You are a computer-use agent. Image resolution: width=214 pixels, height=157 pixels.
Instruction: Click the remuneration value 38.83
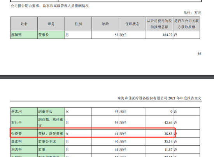click(x=168, y=134)
